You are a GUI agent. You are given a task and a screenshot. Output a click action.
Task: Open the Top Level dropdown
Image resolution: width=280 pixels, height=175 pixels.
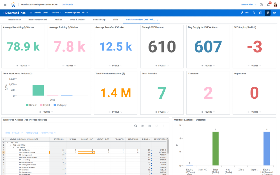[x=56, y=13]
